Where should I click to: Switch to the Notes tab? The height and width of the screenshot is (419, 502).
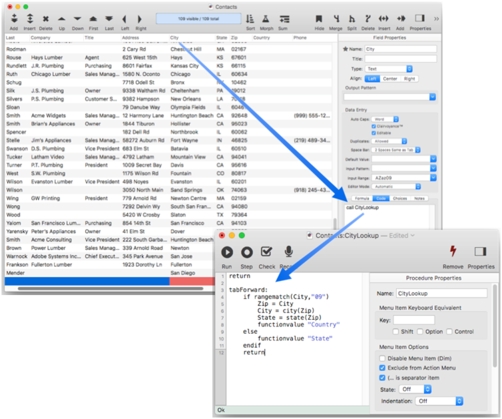coord(419,199)
